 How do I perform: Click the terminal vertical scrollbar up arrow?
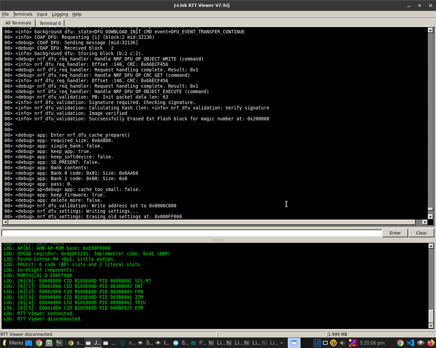430,30
